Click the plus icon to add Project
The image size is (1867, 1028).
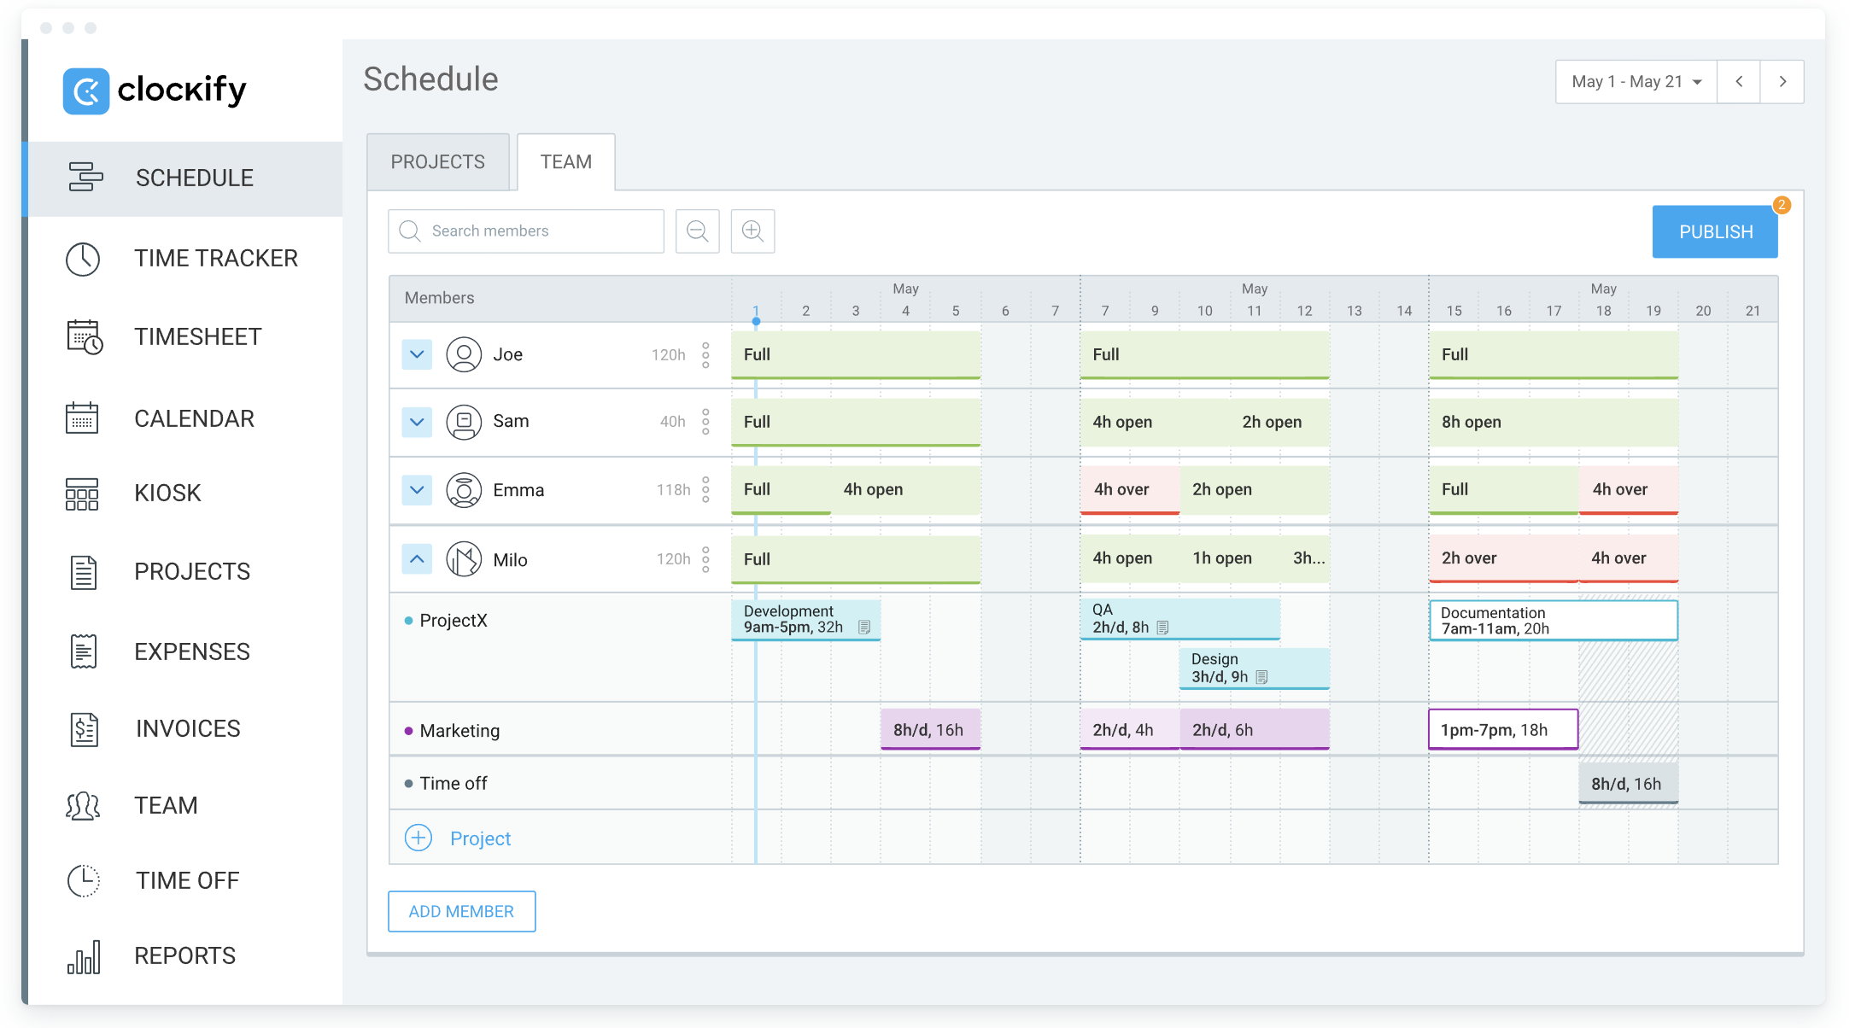click(x=418, y=838)
